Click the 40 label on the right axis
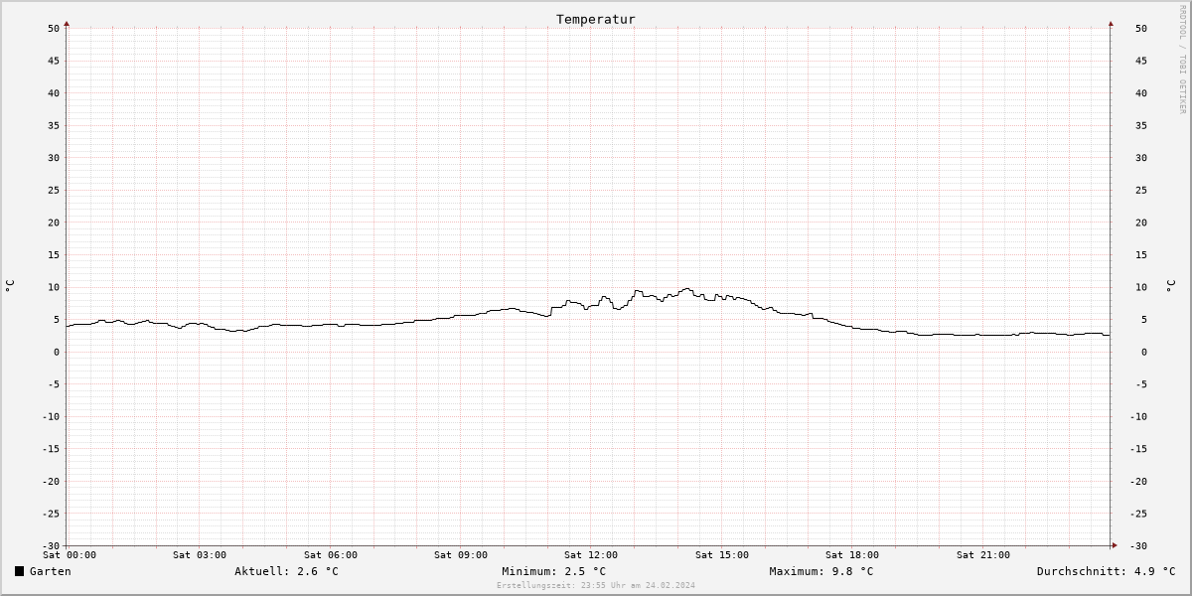This screenshot has width=1192, height=596. 1142,93
